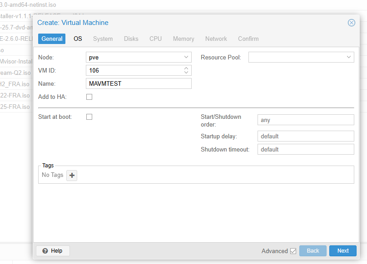Viewport: 367px width, 264px height.
Task: Switch to the OS tab
Action: [78, 39]
